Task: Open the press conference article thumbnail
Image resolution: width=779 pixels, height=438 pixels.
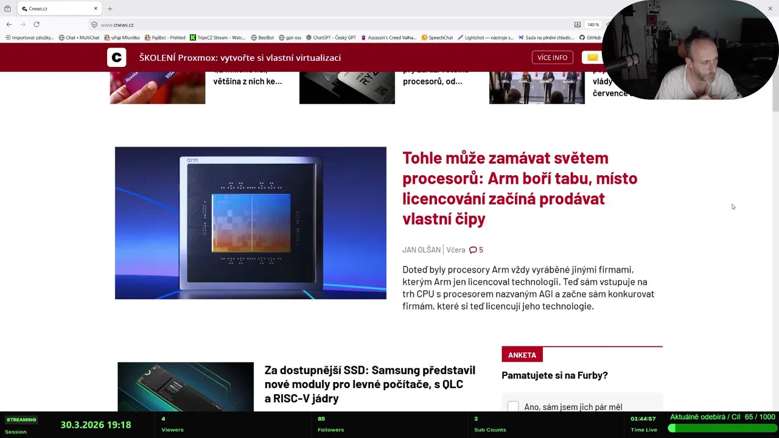Action: tap(537, 88)
